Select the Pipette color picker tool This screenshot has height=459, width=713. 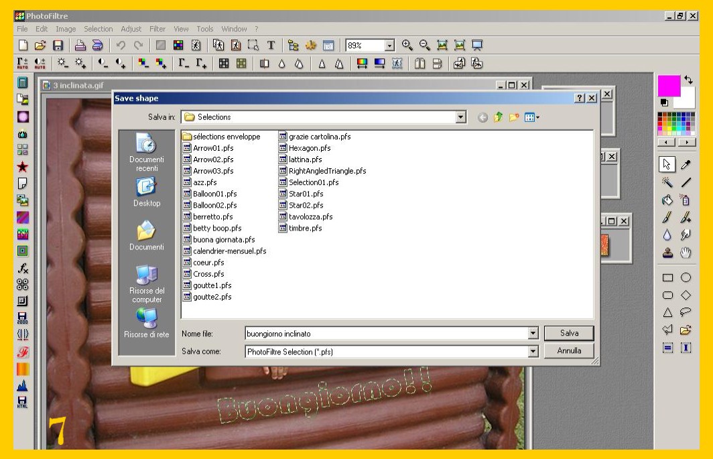click(686, 165)
